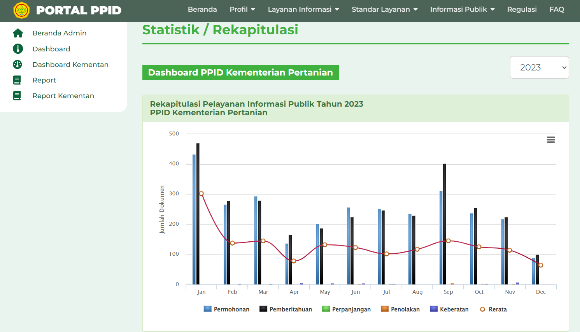Click the Rerata marker for Jan

pos(202,193)
